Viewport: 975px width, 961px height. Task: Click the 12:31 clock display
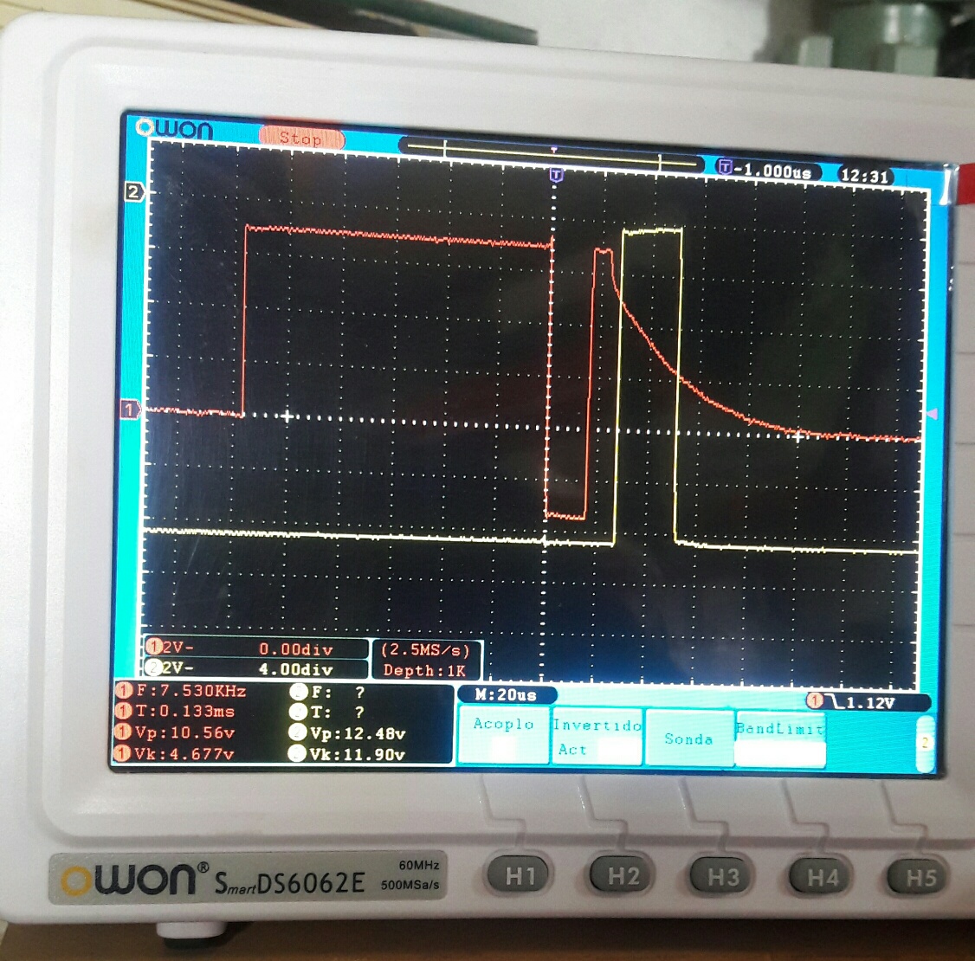(x=865, y=175)
